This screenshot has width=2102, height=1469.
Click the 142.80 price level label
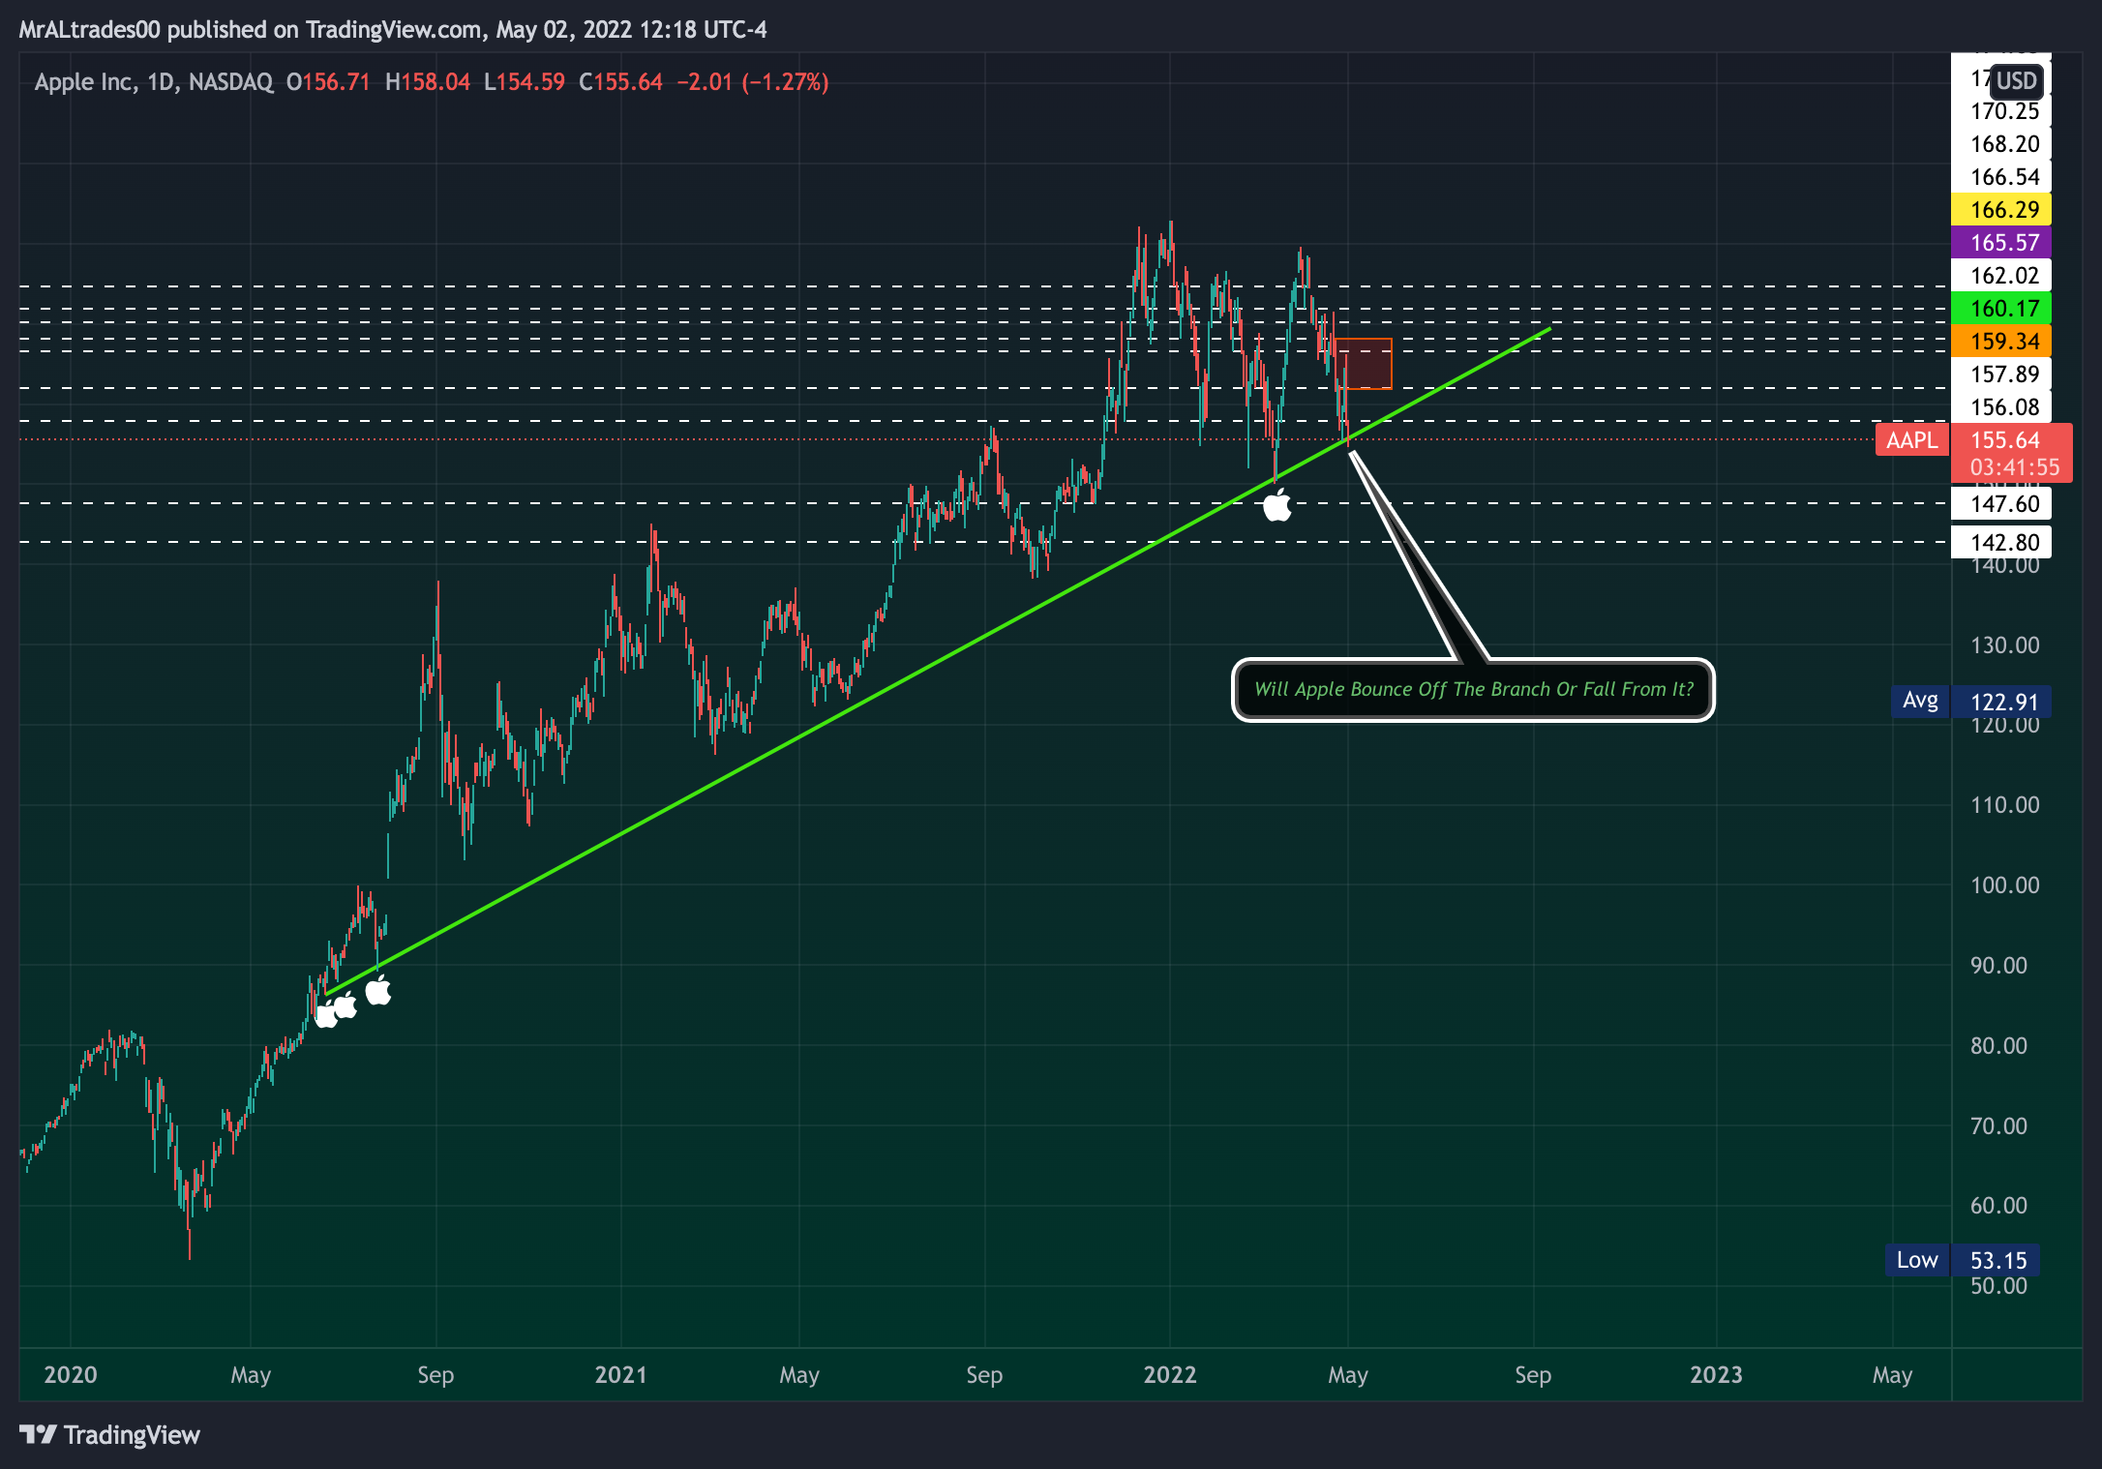(x=2001, y=542)
